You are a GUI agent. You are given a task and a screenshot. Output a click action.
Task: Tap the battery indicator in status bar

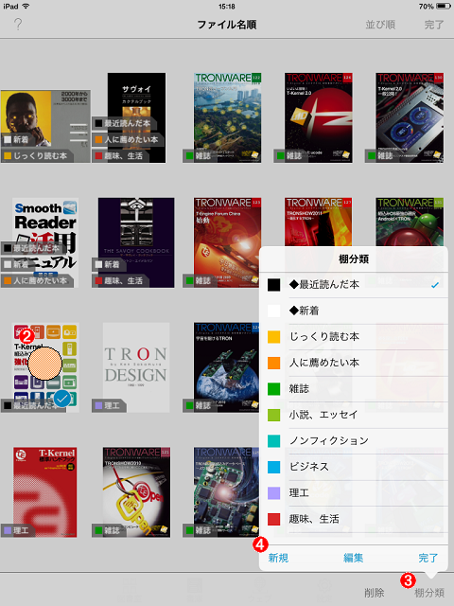[x=444, y=7]
